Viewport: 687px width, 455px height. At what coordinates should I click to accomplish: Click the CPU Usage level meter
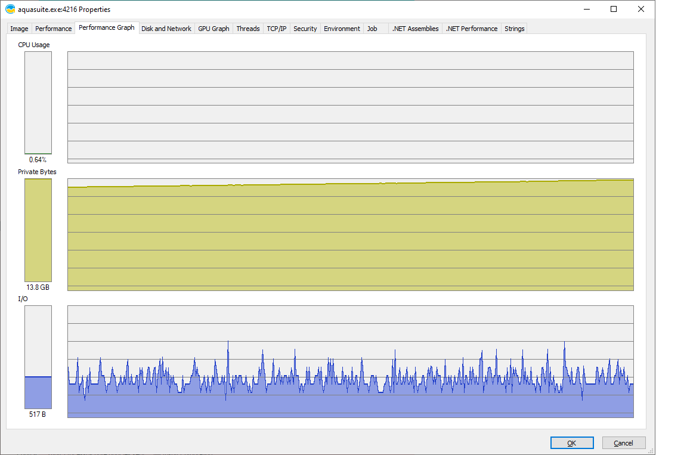coord(38,103)
